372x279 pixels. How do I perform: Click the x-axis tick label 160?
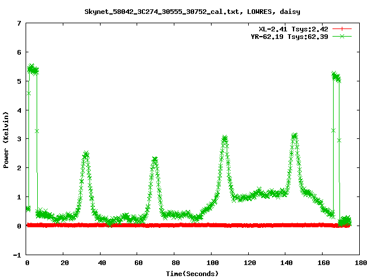coord(323,263)
